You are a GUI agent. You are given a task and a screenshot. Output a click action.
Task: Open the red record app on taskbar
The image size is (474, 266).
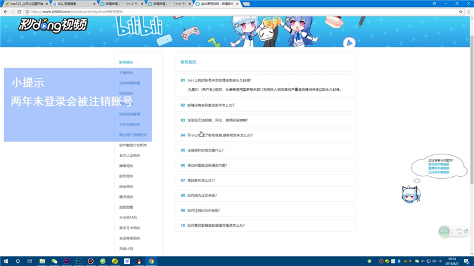point(90,261)
